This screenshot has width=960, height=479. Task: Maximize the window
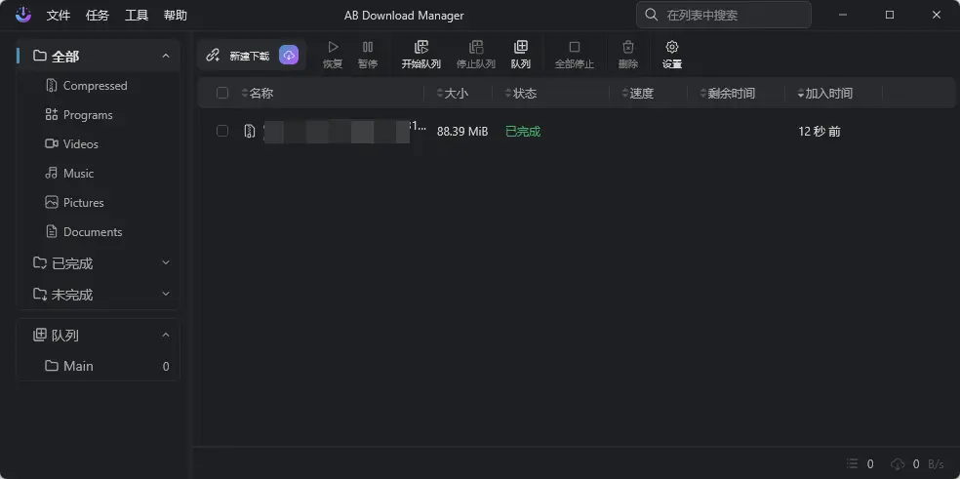coord(890,15)
